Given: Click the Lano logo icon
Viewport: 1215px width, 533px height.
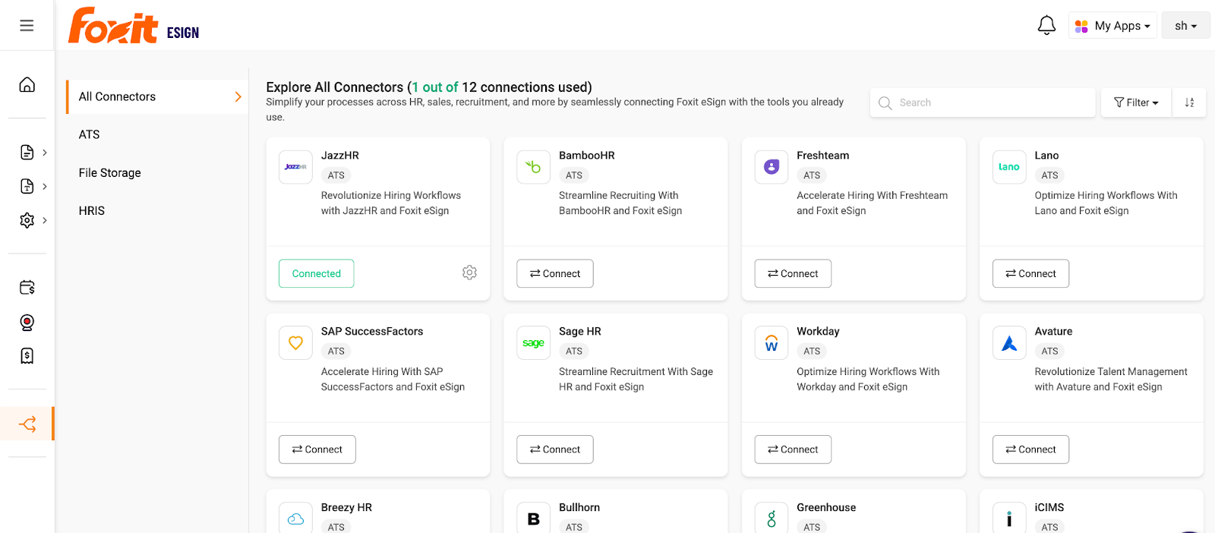Looking at the screenshot, I should point(1009,167).
